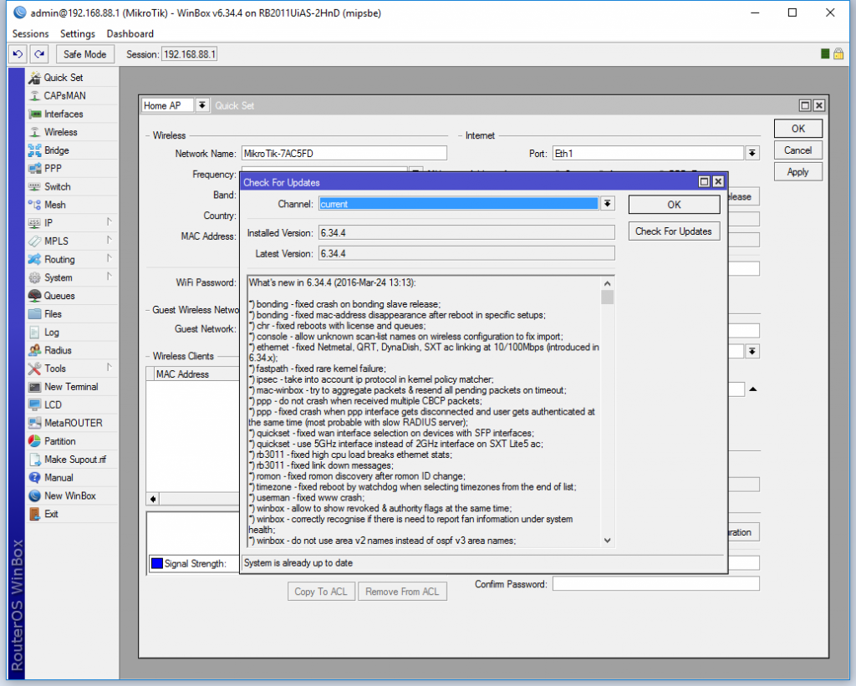Click Make Supout.rif icon
The height and width of the screenshot is (686, 856).
[34, 460]
